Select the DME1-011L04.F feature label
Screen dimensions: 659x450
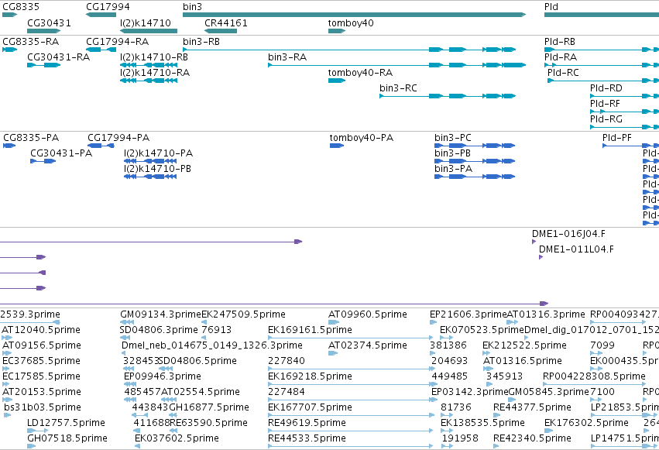click(576, 249)
